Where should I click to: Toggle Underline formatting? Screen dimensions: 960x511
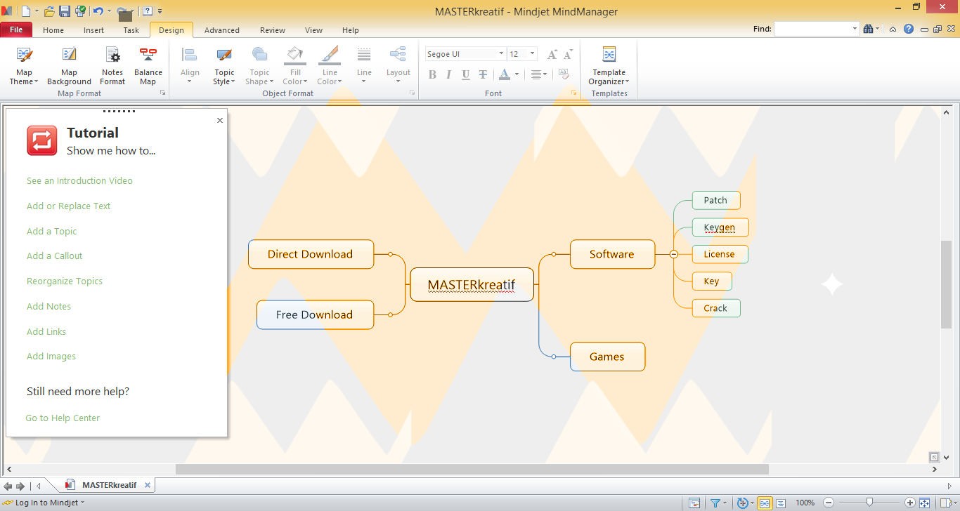tap(466, 74)
